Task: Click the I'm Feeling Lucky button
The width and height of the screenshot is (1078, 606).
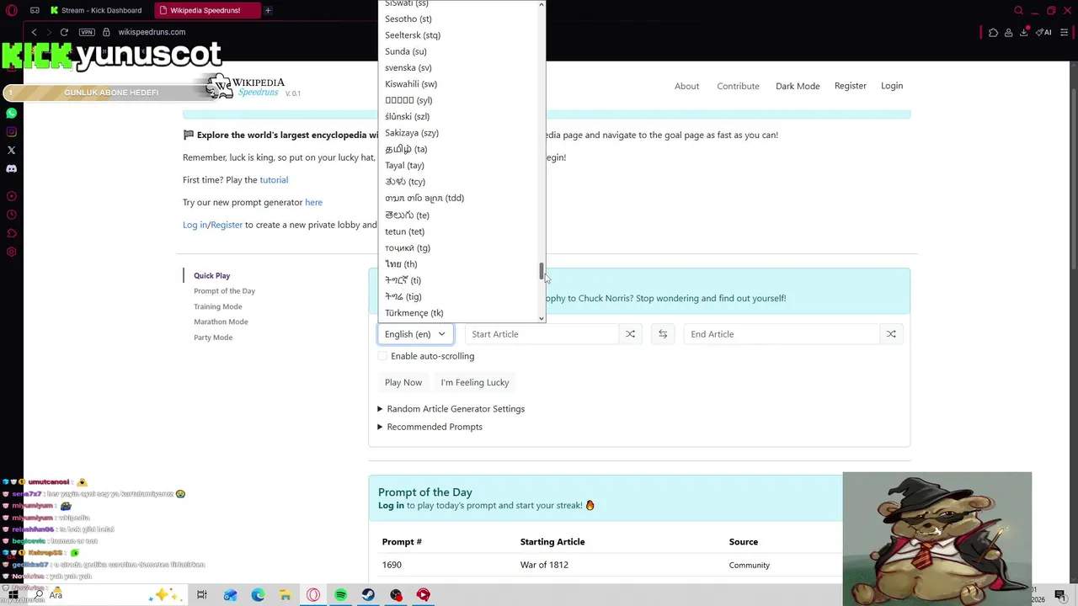Action: tap(475, 382)
